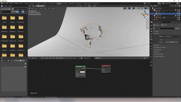
Task: Open Render properties tab icon
Action: coord(151,29)
